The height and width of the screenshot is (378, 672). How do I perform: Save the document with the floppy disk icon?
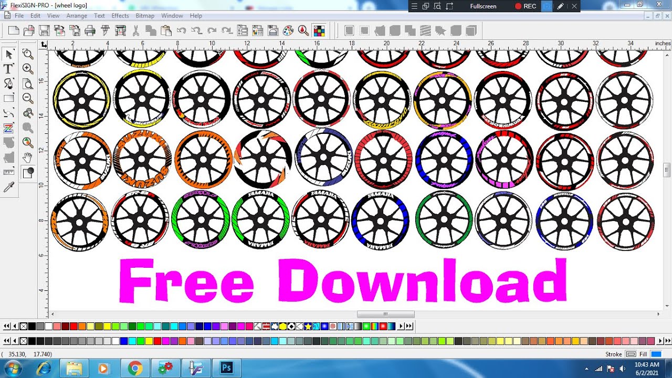pyautogui.click(x=44, y=30)
